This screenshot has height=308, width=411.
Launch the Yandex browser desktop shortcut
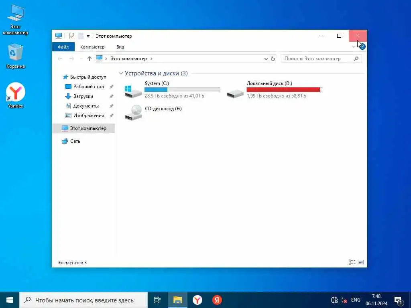(16, 95)
